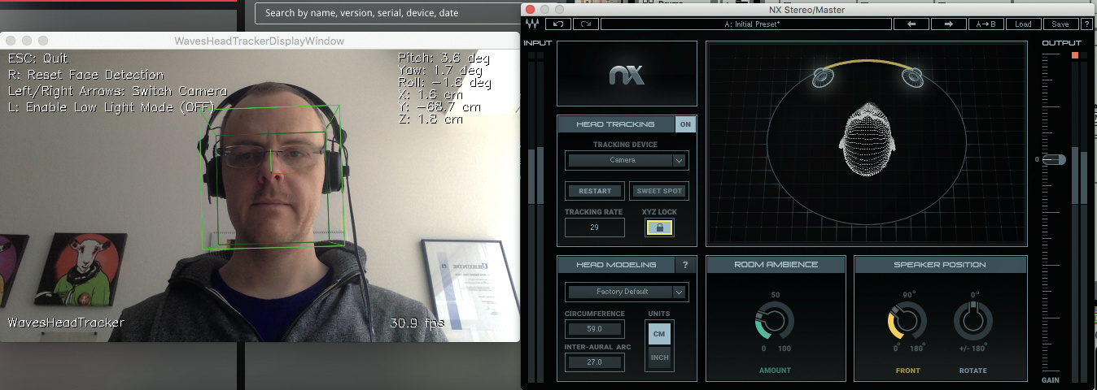Switch units to INCH
The image size is (1097, 390).
pyautogui.click(x=659, y=357)
